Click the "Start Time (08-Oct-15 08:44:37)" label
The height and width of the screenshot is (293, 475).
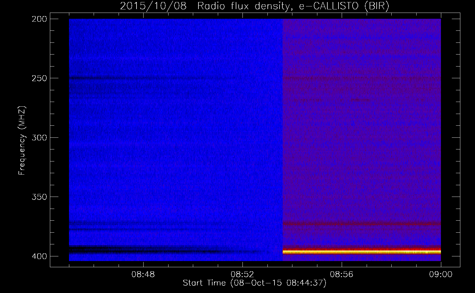pos(255,283)
